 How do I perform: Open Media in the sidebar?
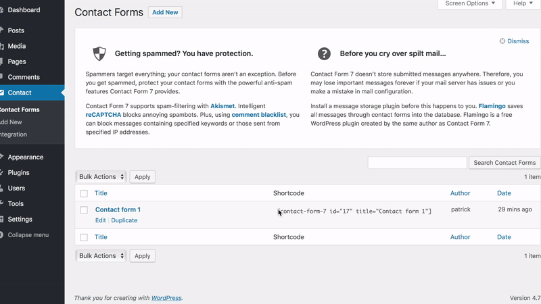[16, 46]
